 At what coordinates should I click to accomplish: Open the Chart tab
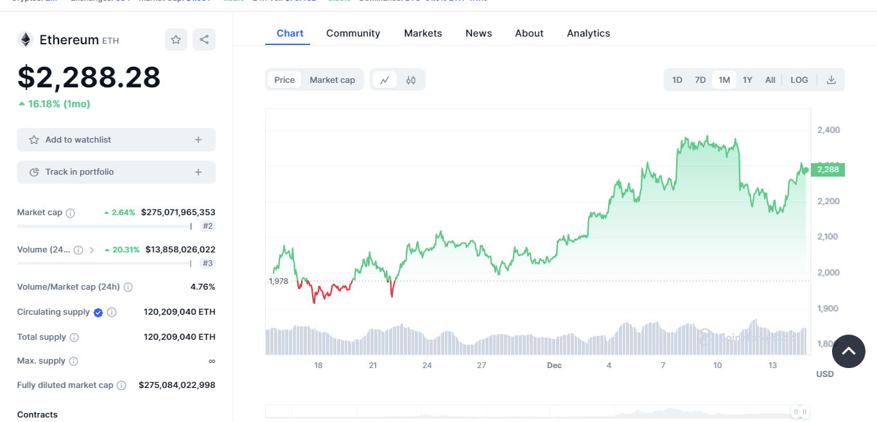290,33
